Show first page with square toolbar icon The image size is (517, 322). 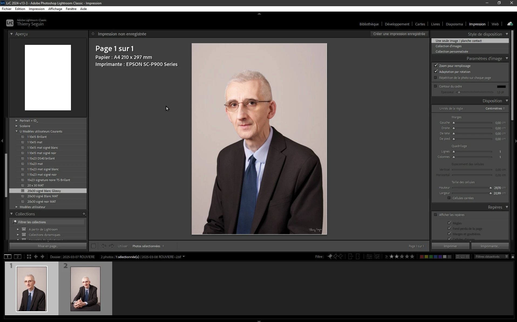[x=93, y=246]
